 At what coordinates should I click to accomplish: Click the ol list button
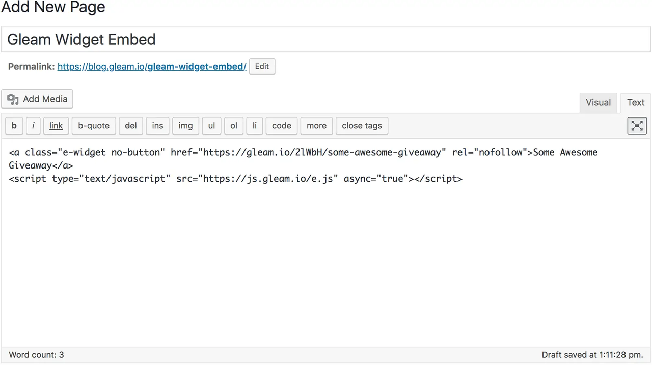(234, 126)
